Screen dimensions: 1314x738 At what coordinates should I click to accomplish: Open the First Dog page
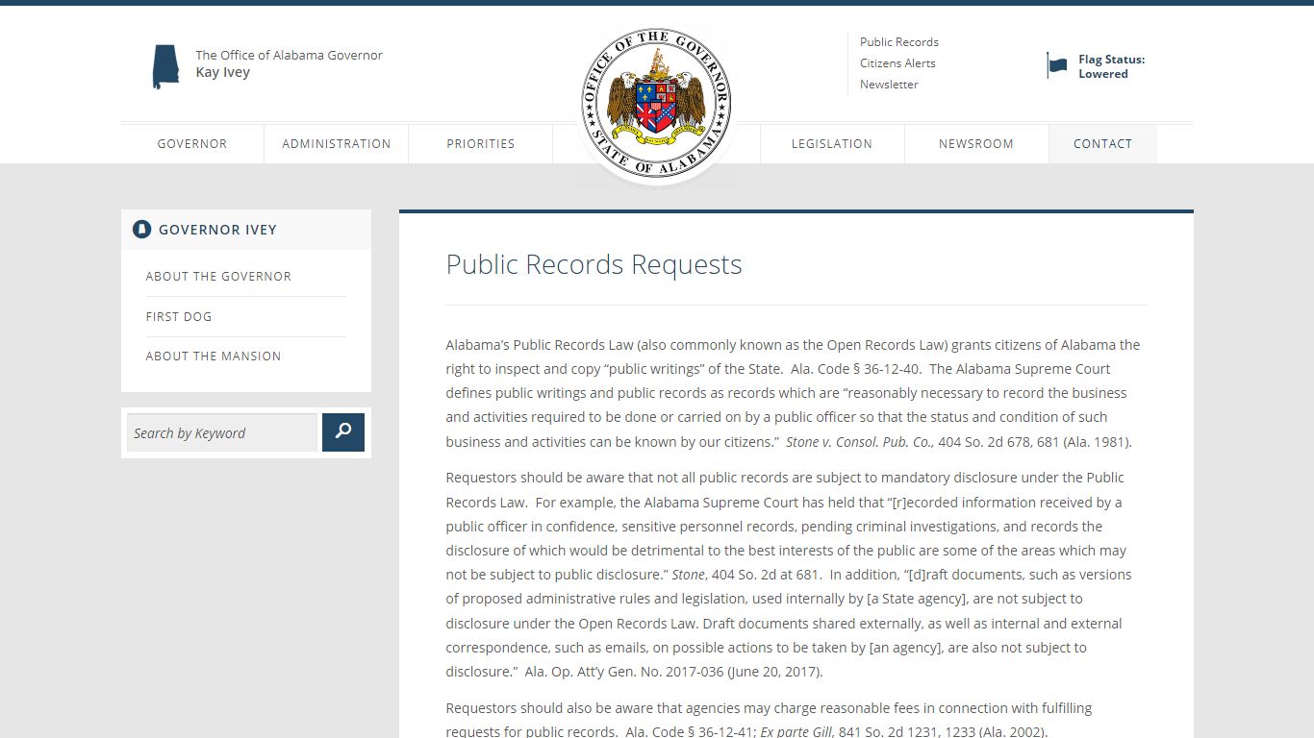(179, 317)
